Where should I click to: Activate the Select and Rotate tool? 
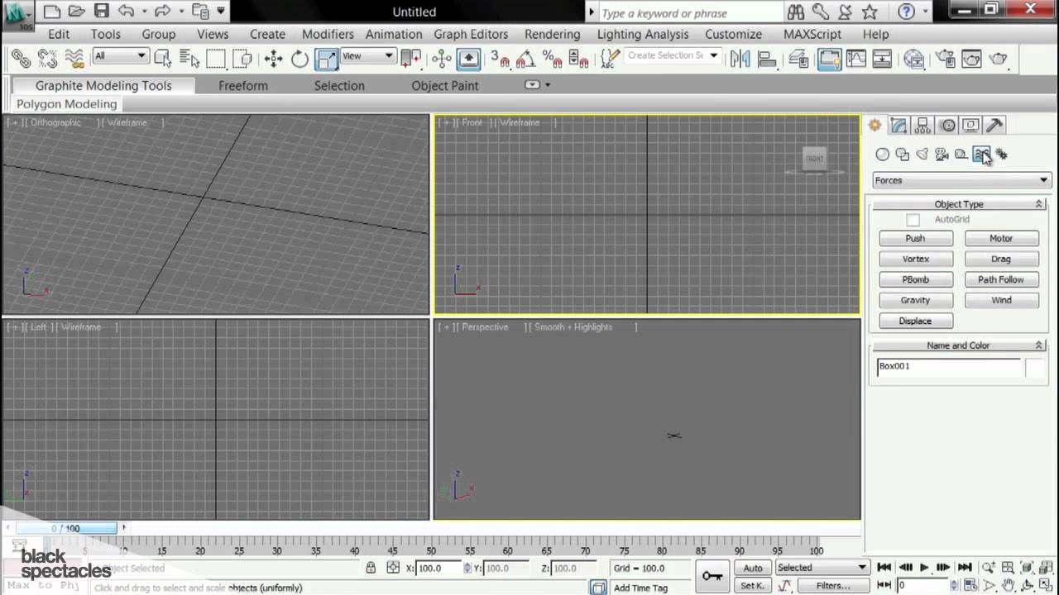pos(299,59)
